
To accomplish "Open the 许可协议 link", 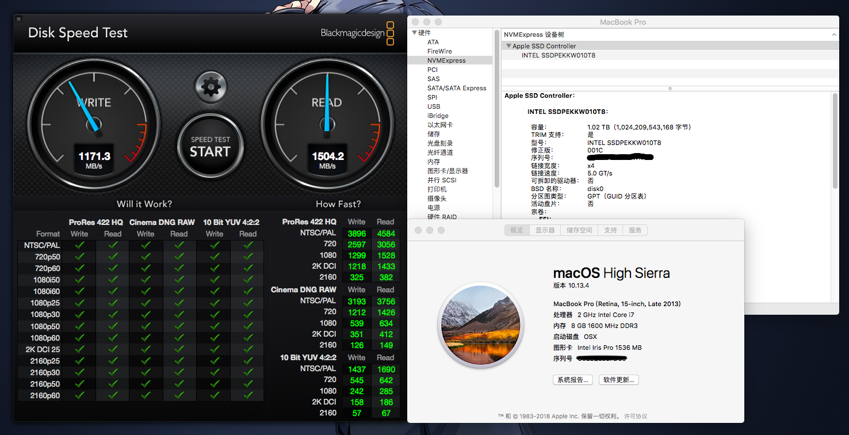I will 636,416.
